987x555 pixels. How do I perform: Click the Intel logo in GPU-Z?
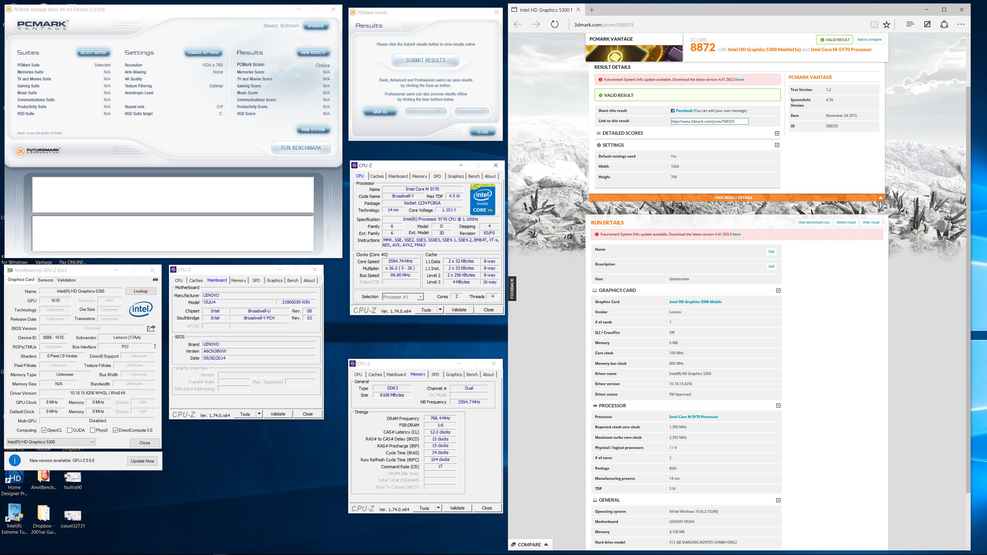(141, 309)
